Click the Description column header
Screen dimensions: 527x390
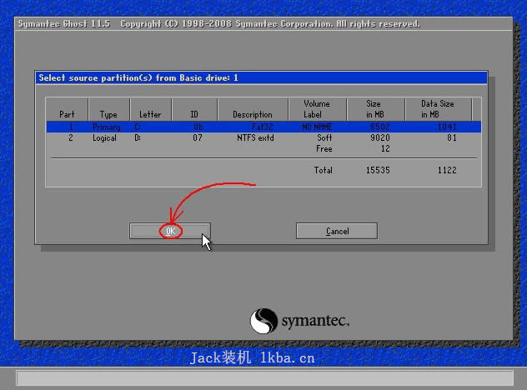pos(253,114)
